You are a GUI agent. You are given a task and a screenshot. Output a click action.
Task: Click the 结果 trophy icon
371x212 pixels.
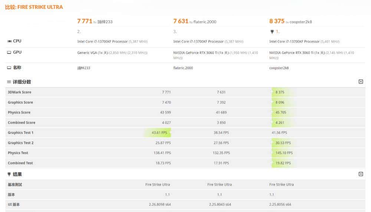(9, 174)
